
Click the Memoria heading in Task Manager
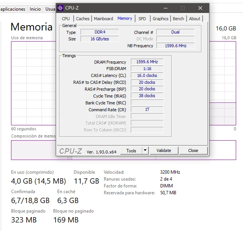pyautogui.click(x=31, y=27)
